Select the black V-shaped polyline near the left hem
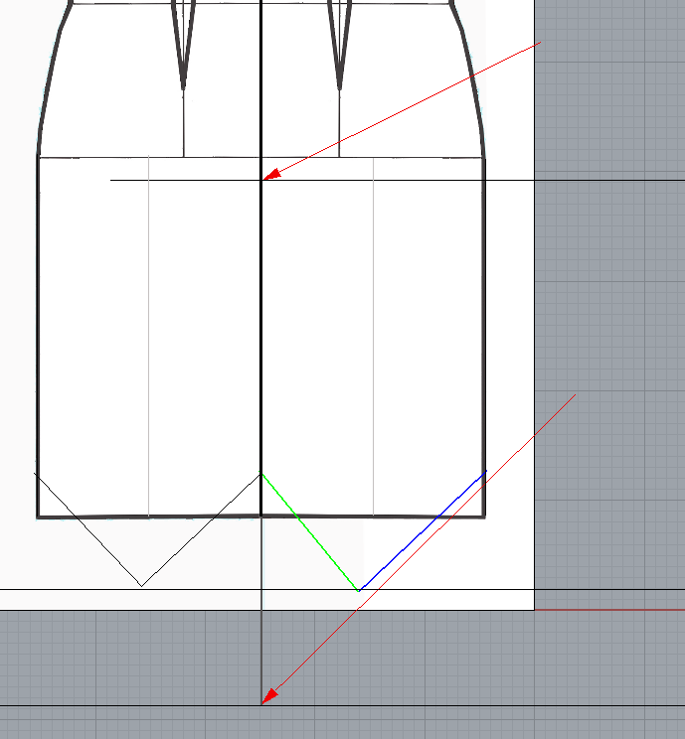685x739 pixels. pyautogui.click(x=148, y=530)
